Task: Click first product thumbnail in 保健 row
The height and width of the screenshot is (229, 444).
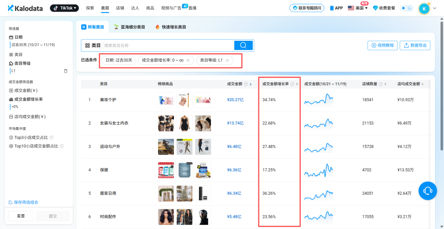Action: pyautogui.click(x=166, y=170)
